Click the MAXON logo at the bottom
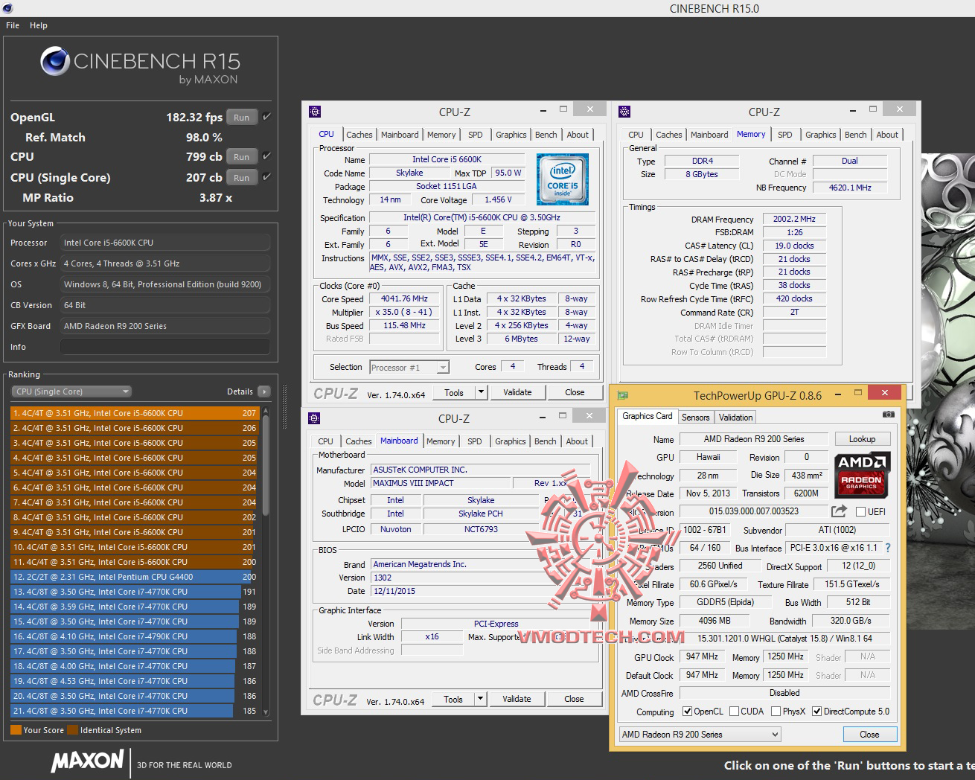Image resolution: width=975 pixels, height=780 pixels. (x=88, y=761)
